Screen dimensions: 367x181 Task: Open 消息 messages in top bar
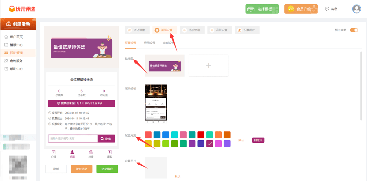pyautogui.click(x=331, y=9)
